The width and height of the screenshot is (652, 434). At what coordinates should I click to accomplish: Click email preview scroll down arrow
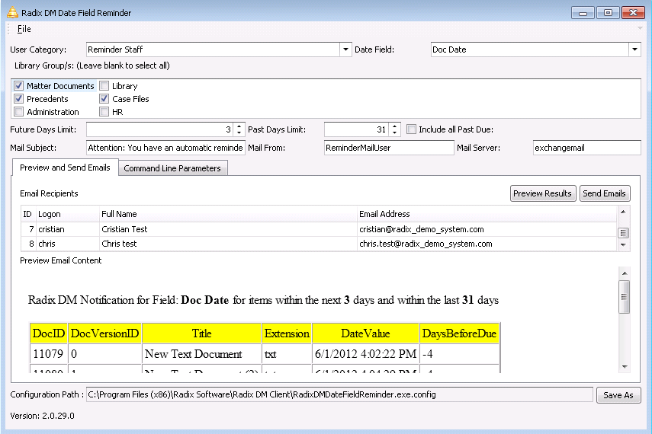coord(624,367)
